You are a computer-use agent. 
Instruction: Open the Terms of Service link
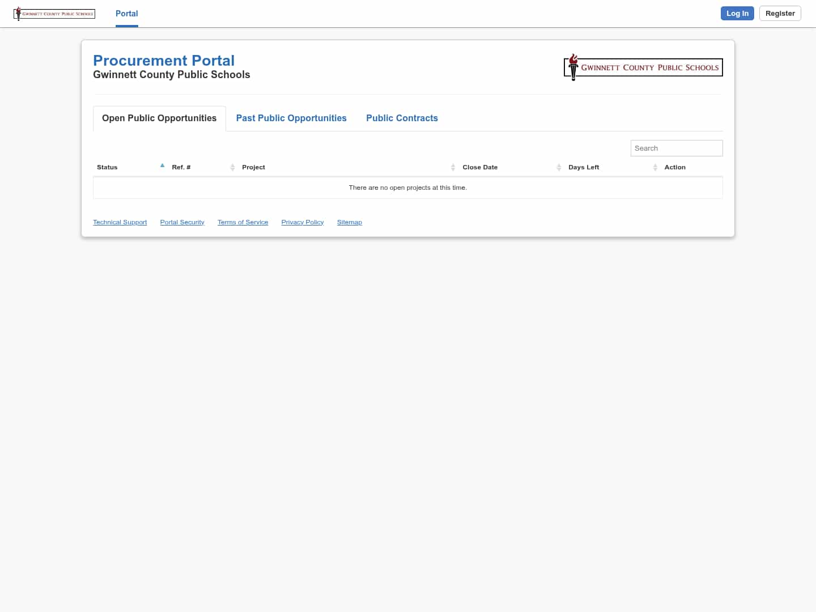coord(243,222)
